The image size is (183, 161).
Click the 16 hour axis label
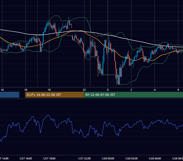26,90
